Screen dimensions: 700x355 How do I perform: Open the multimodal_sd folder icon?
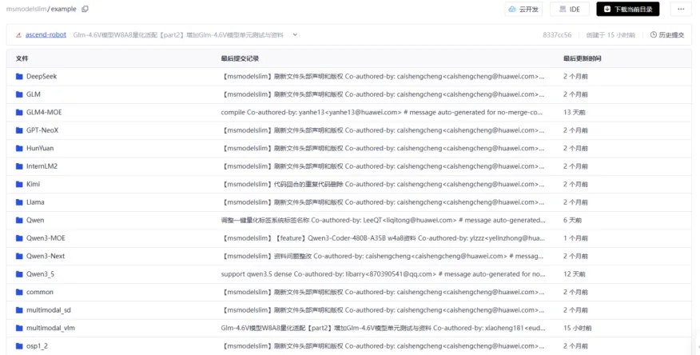tap(19, 310)
